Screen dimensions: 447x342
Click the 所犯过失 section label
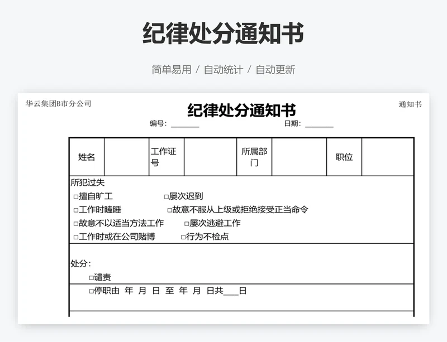pyautogui.click(x=88, y=182)
